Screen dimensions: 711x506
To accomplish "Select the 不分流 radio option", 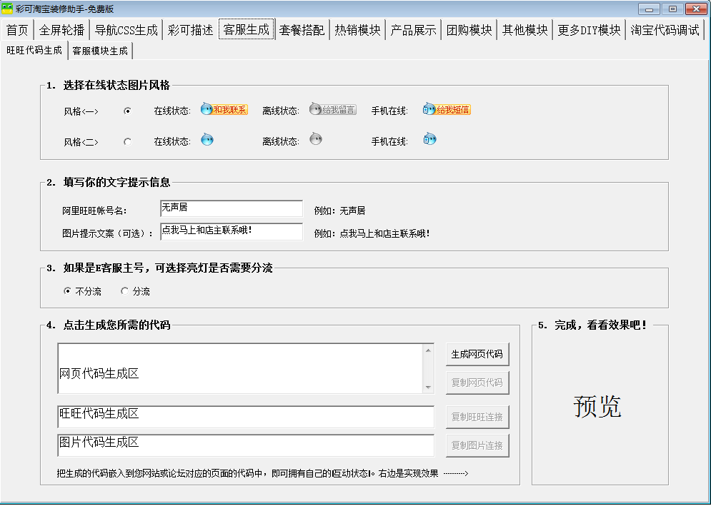I will [68, 291].
